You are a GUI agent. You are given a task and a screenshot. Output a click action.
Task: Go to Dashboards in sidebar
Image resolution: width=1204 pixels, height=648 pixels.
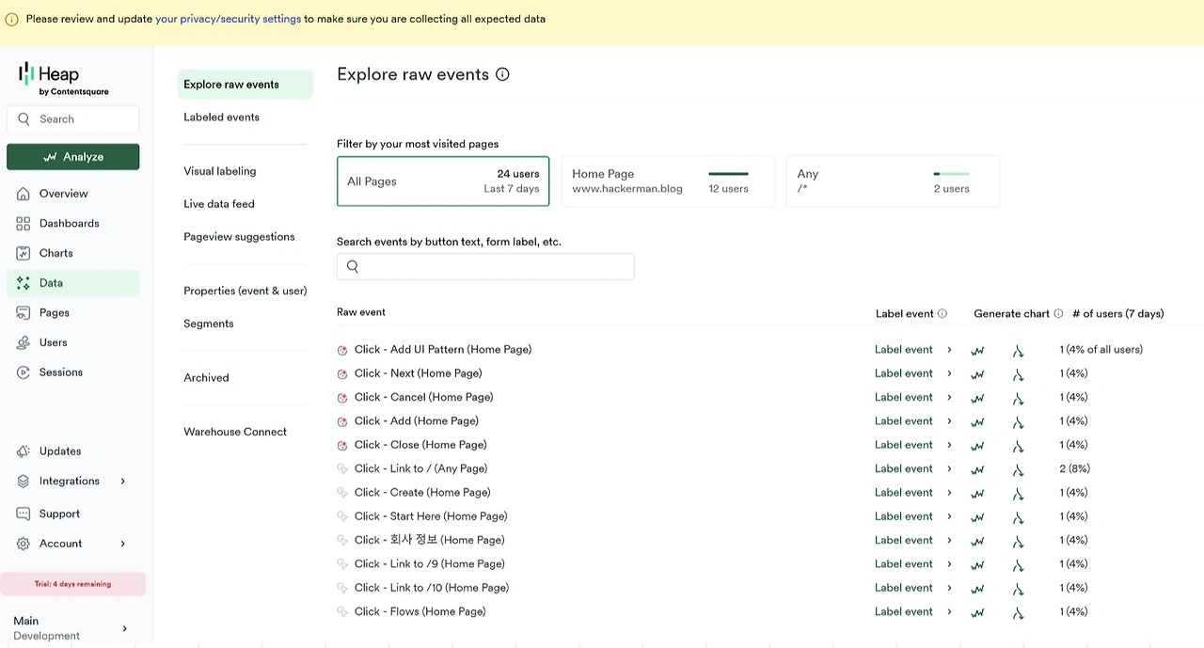69,224
